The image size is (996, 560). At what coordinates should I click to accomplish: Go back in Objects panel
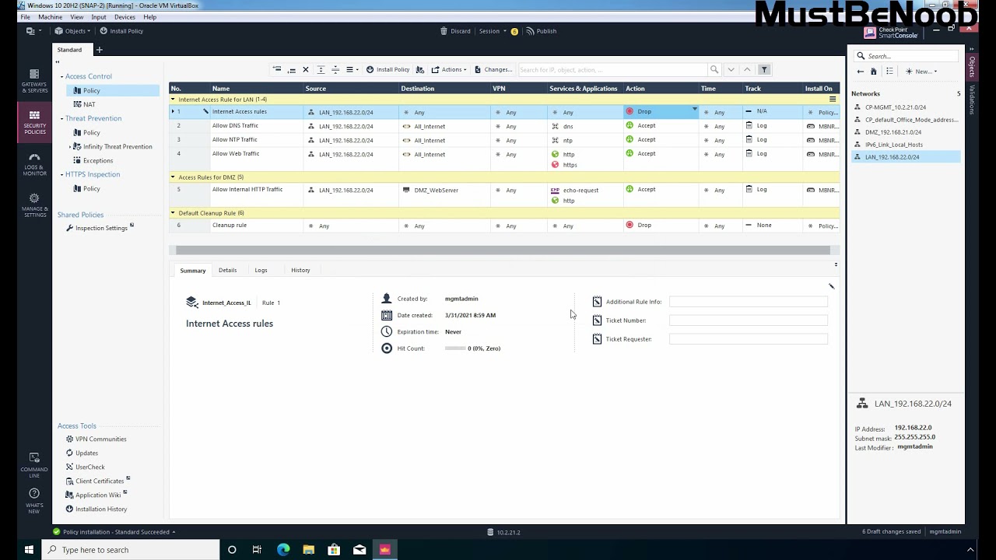point(860,71)
